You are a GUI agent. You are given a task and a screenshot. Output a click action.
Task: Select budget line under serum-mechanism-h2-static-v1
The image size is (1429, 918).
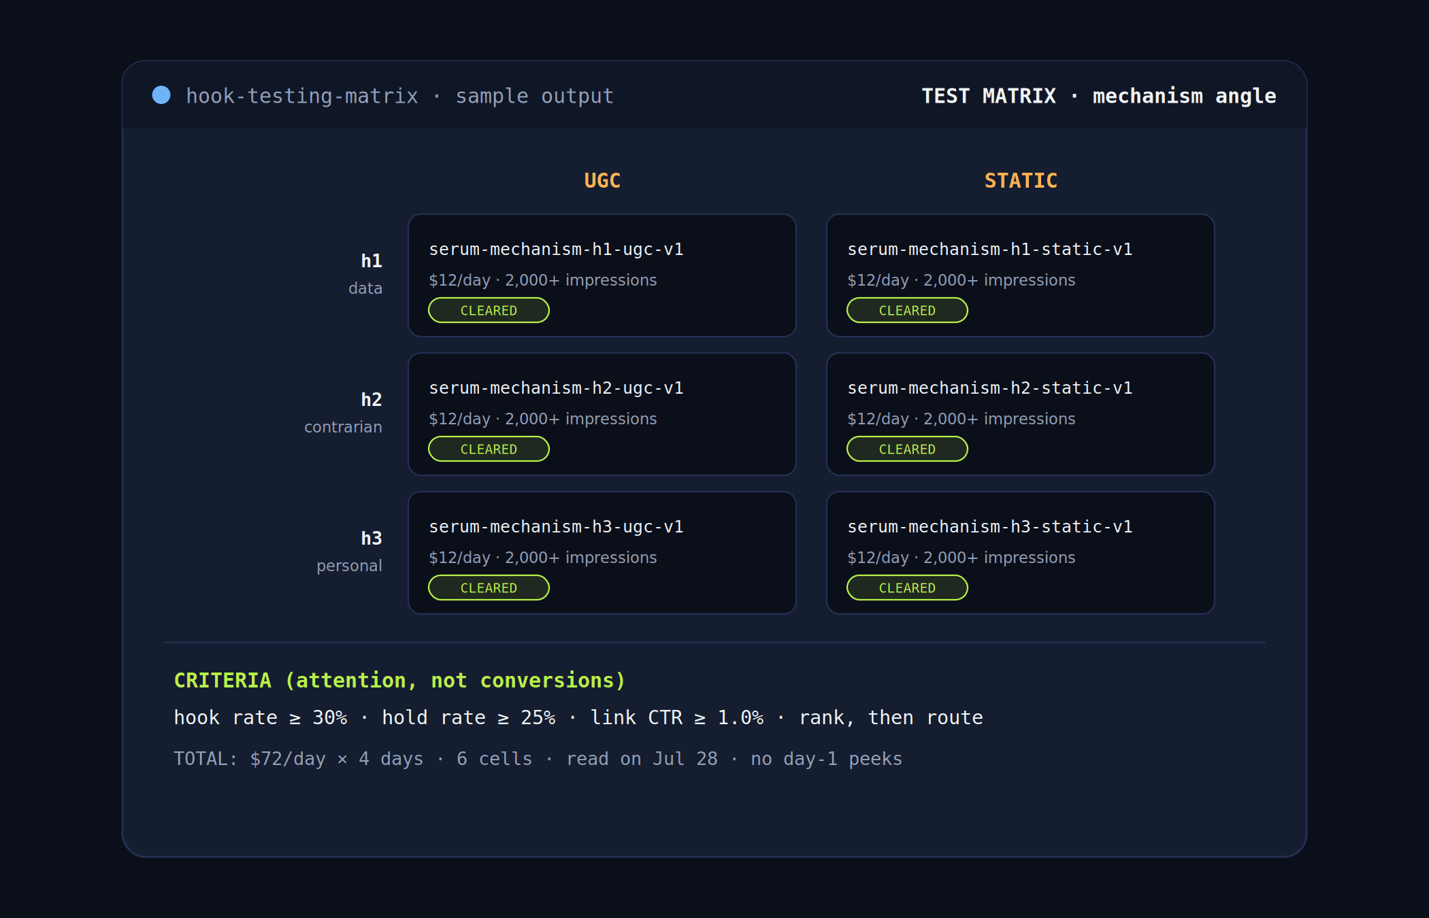pyautogui.click(x=962, y=419)
